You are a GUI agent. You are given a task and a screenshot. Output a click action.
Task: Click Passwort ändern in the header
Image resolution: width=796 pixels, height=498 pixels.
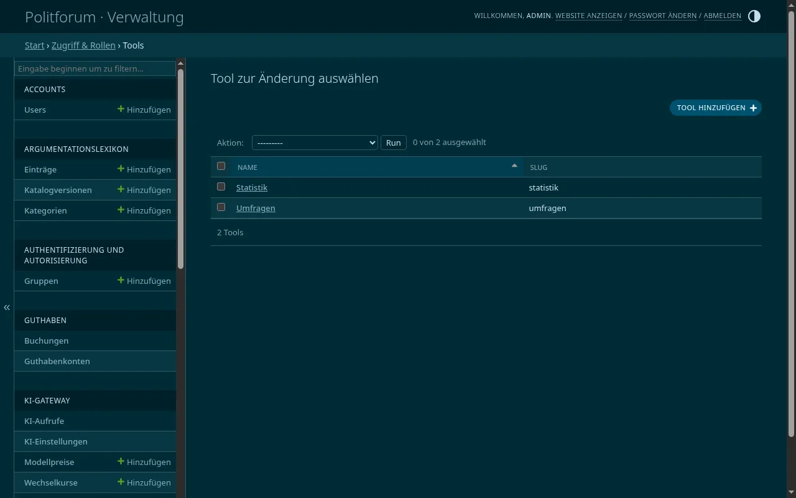point(663,16)
